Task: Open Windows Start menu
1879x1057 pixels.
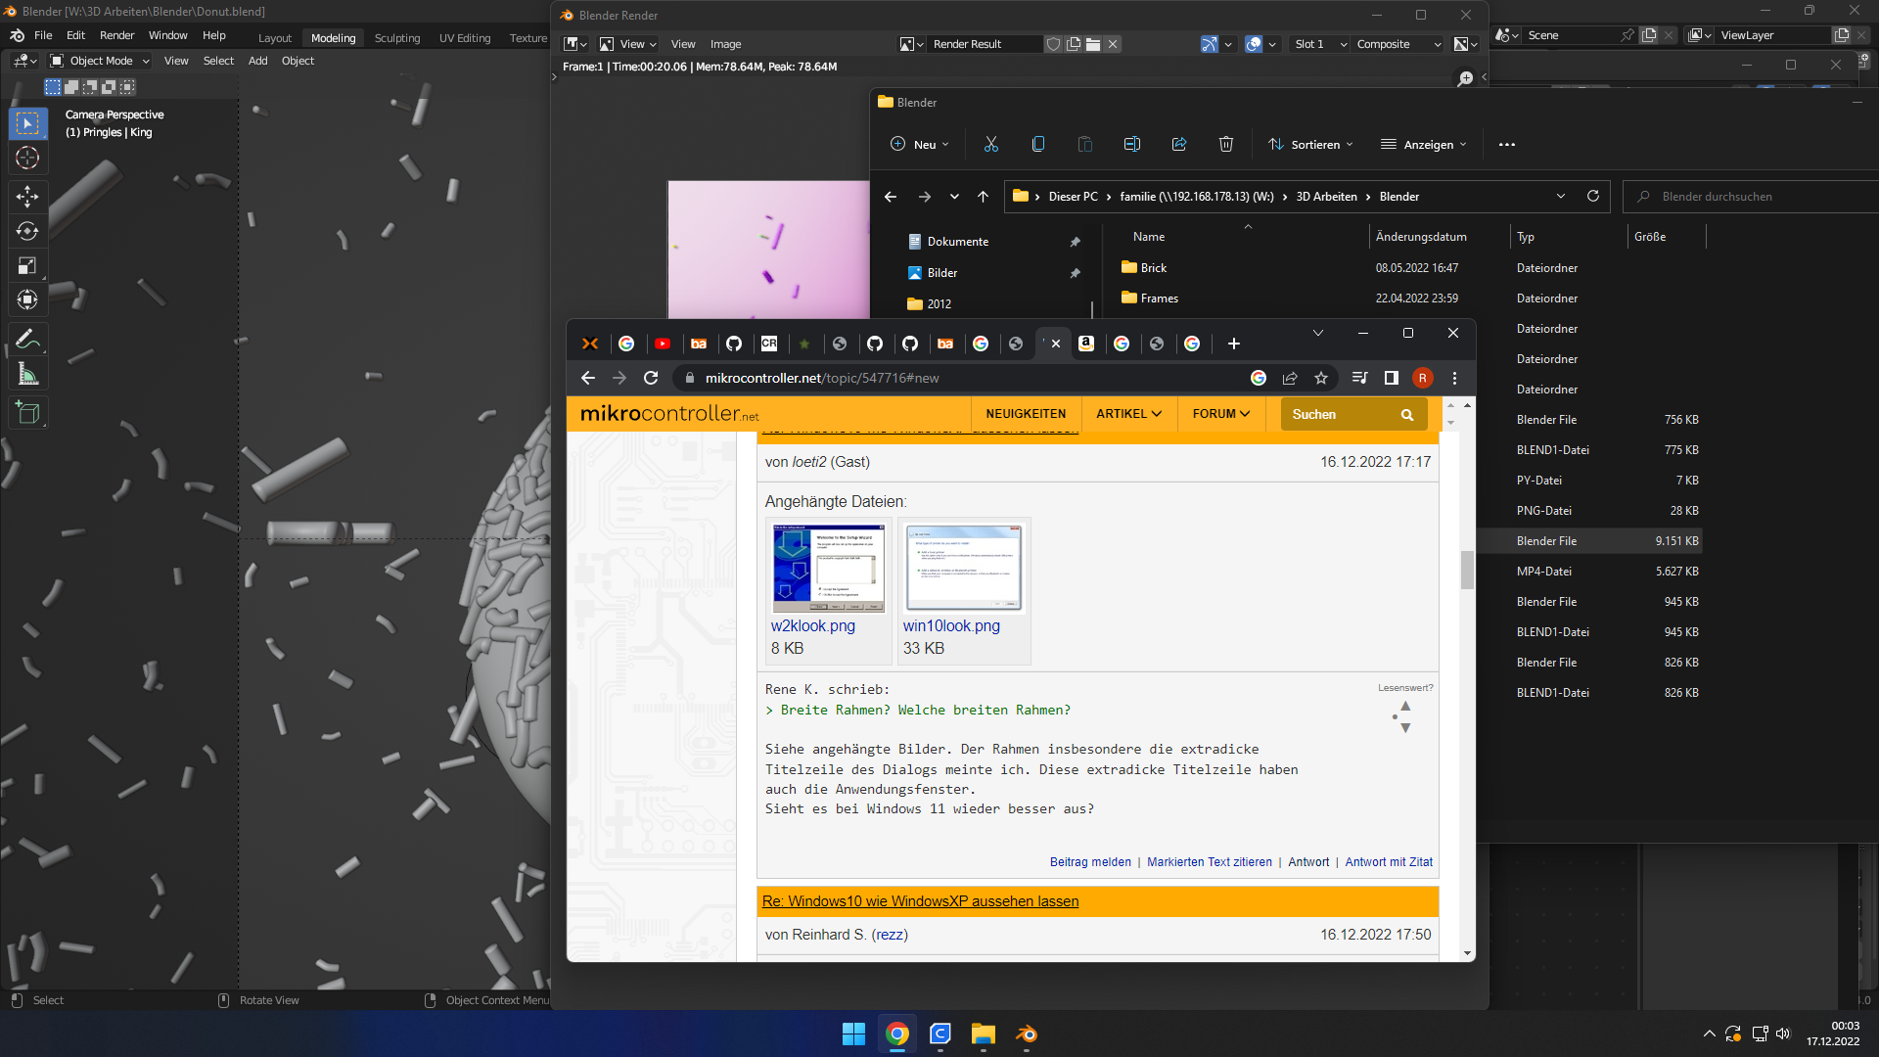Action: tap(854, 1034)
